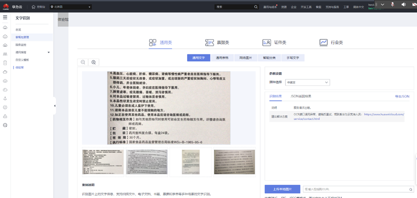This screenshot has width=417, height=198.
Task: Expand the floating meeting toolbar chevron
Action: point(382,4)
